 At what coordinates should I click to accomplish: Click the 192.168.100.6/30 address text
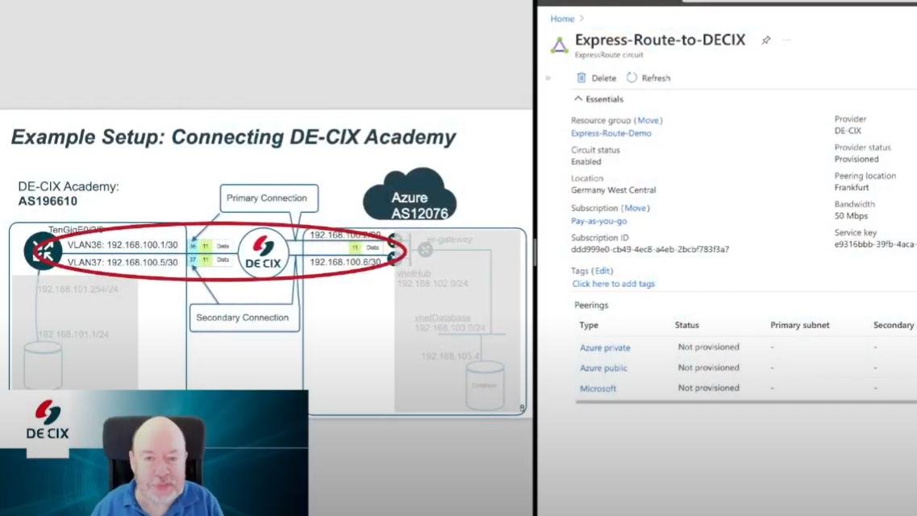346,262
